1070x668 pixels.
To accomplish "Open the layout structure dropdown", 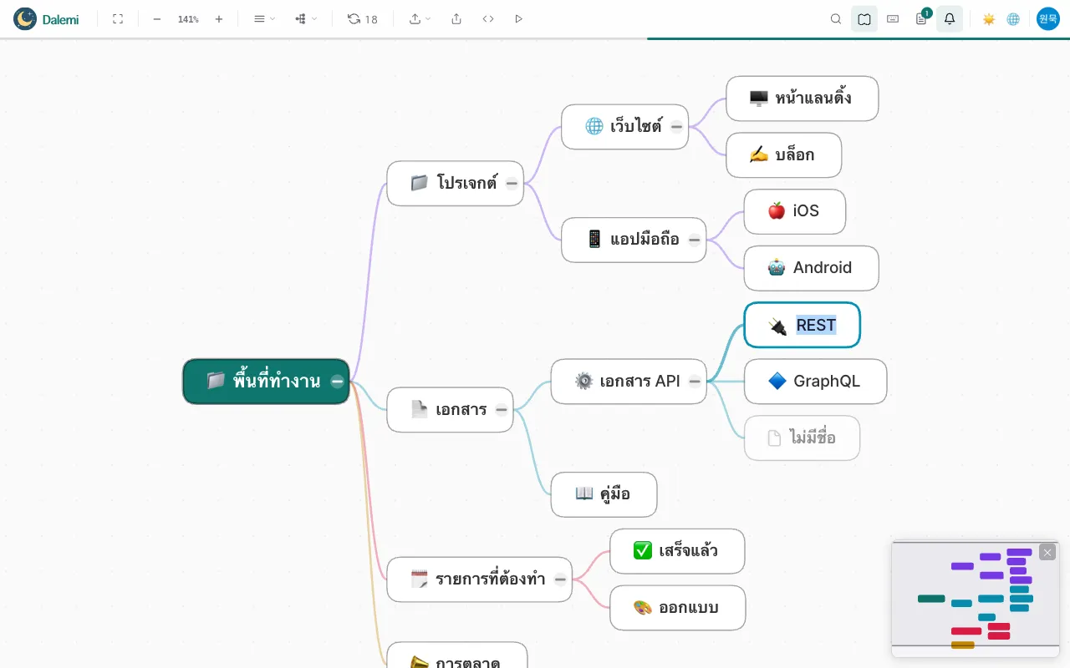I will 306,18.
